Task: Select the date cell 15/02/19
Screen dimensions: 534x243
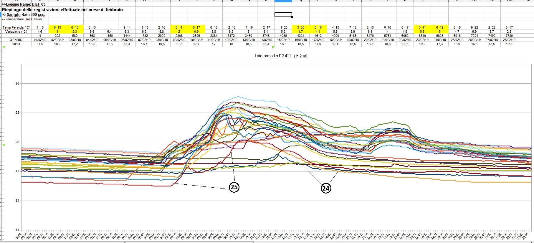Action: [x=283, y=40]
